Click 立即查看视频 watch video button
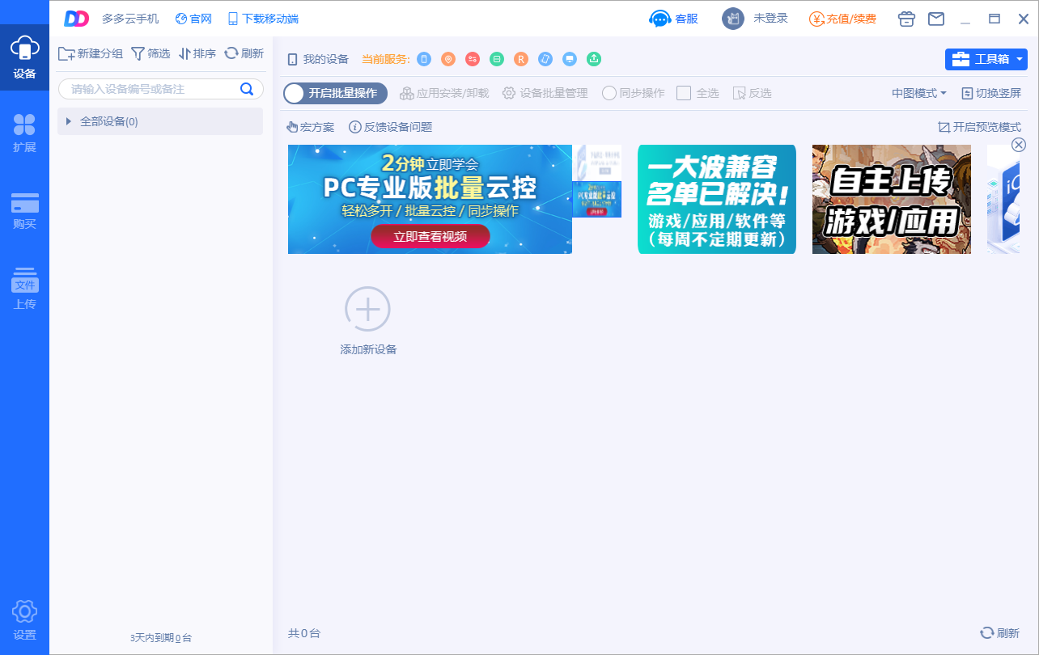Screen dimensions: 1039x655 [430, 236]
